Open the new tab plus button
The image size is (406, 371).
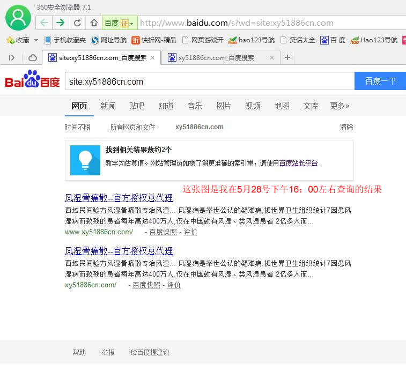tap(287, 57)
